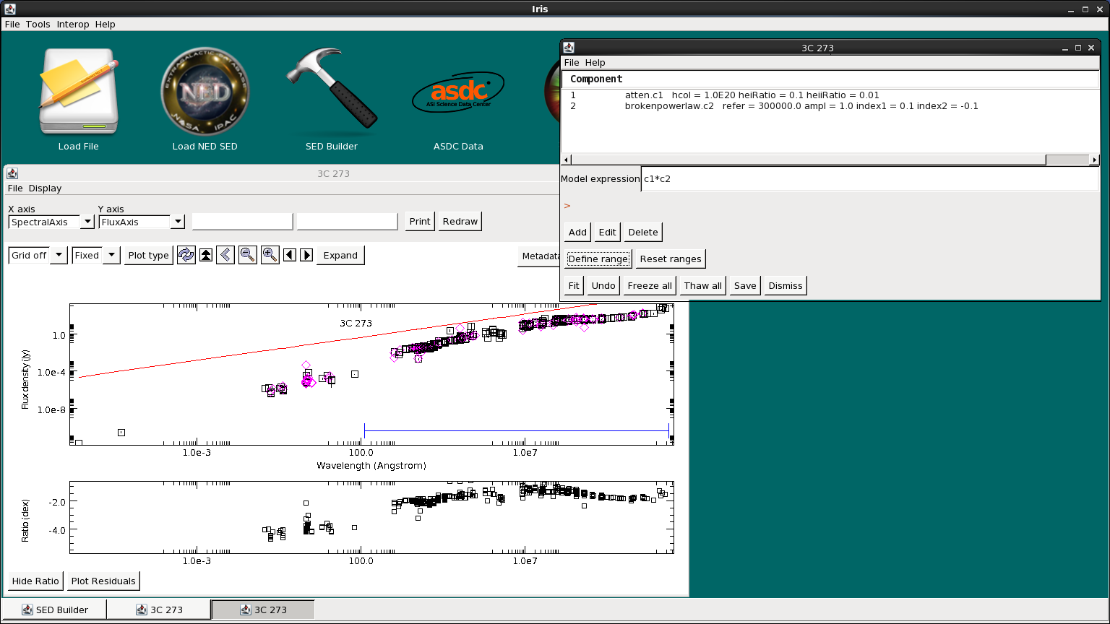Open Display menu in plot window
Viewport: 1110px width, 624px height.
click(46, 188)
